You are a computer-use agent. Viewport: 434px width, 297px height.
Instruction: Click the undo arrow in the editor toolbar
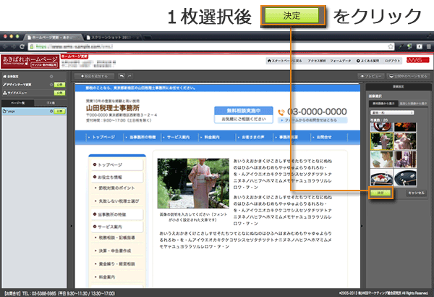pyautogui.click(x=121, y=75)
